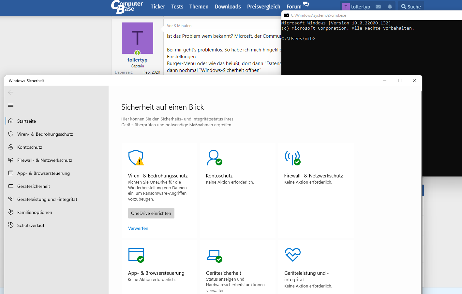Select Geräteleistung und -integrität label in sidebar
Screen dimensions: 462x294
click(47, 199)
